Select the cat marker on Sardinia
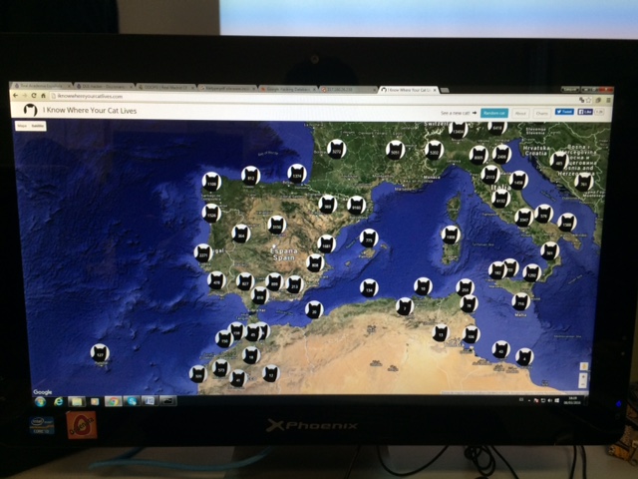The width and height of the screenshot is (638, 479). (x=451, y=235)
